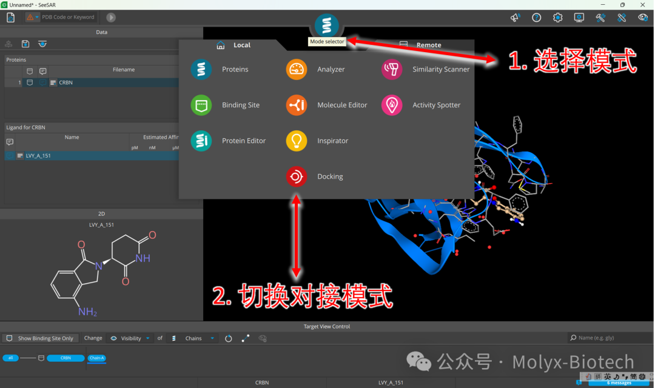This screenshot has height=388, width=655.
Task: Click LVY_A_151 in the status bar
Action: tap(391, 383)
